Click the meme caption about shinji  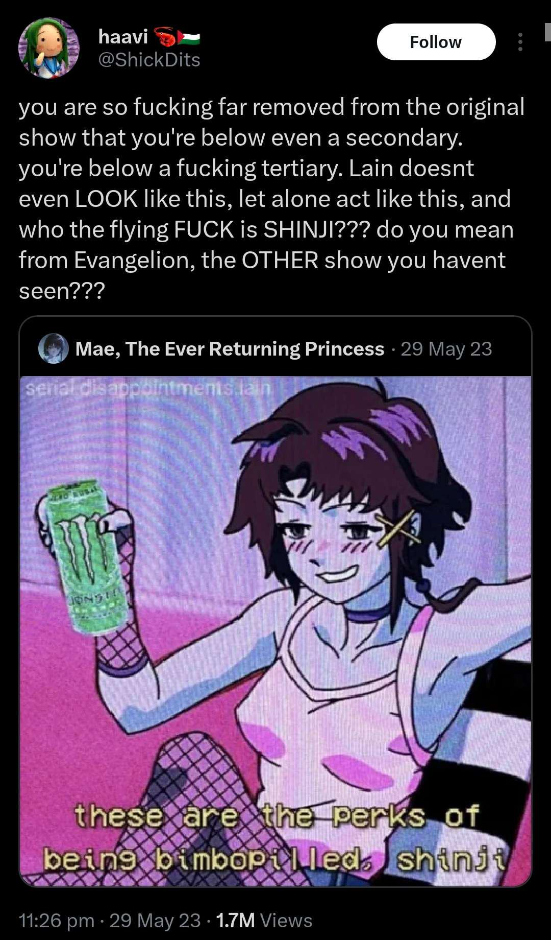(x=275, y=837)
